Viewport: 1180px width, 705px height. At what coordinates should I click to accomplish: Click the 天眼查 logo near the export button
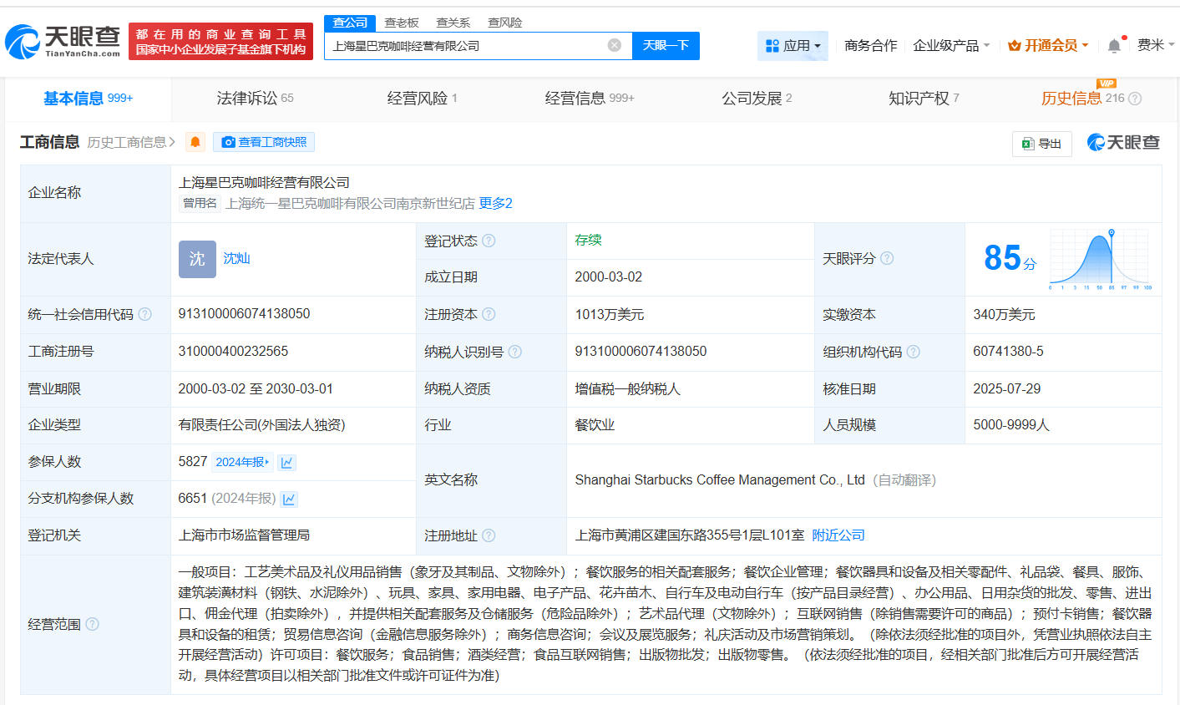click(1123, 142)
